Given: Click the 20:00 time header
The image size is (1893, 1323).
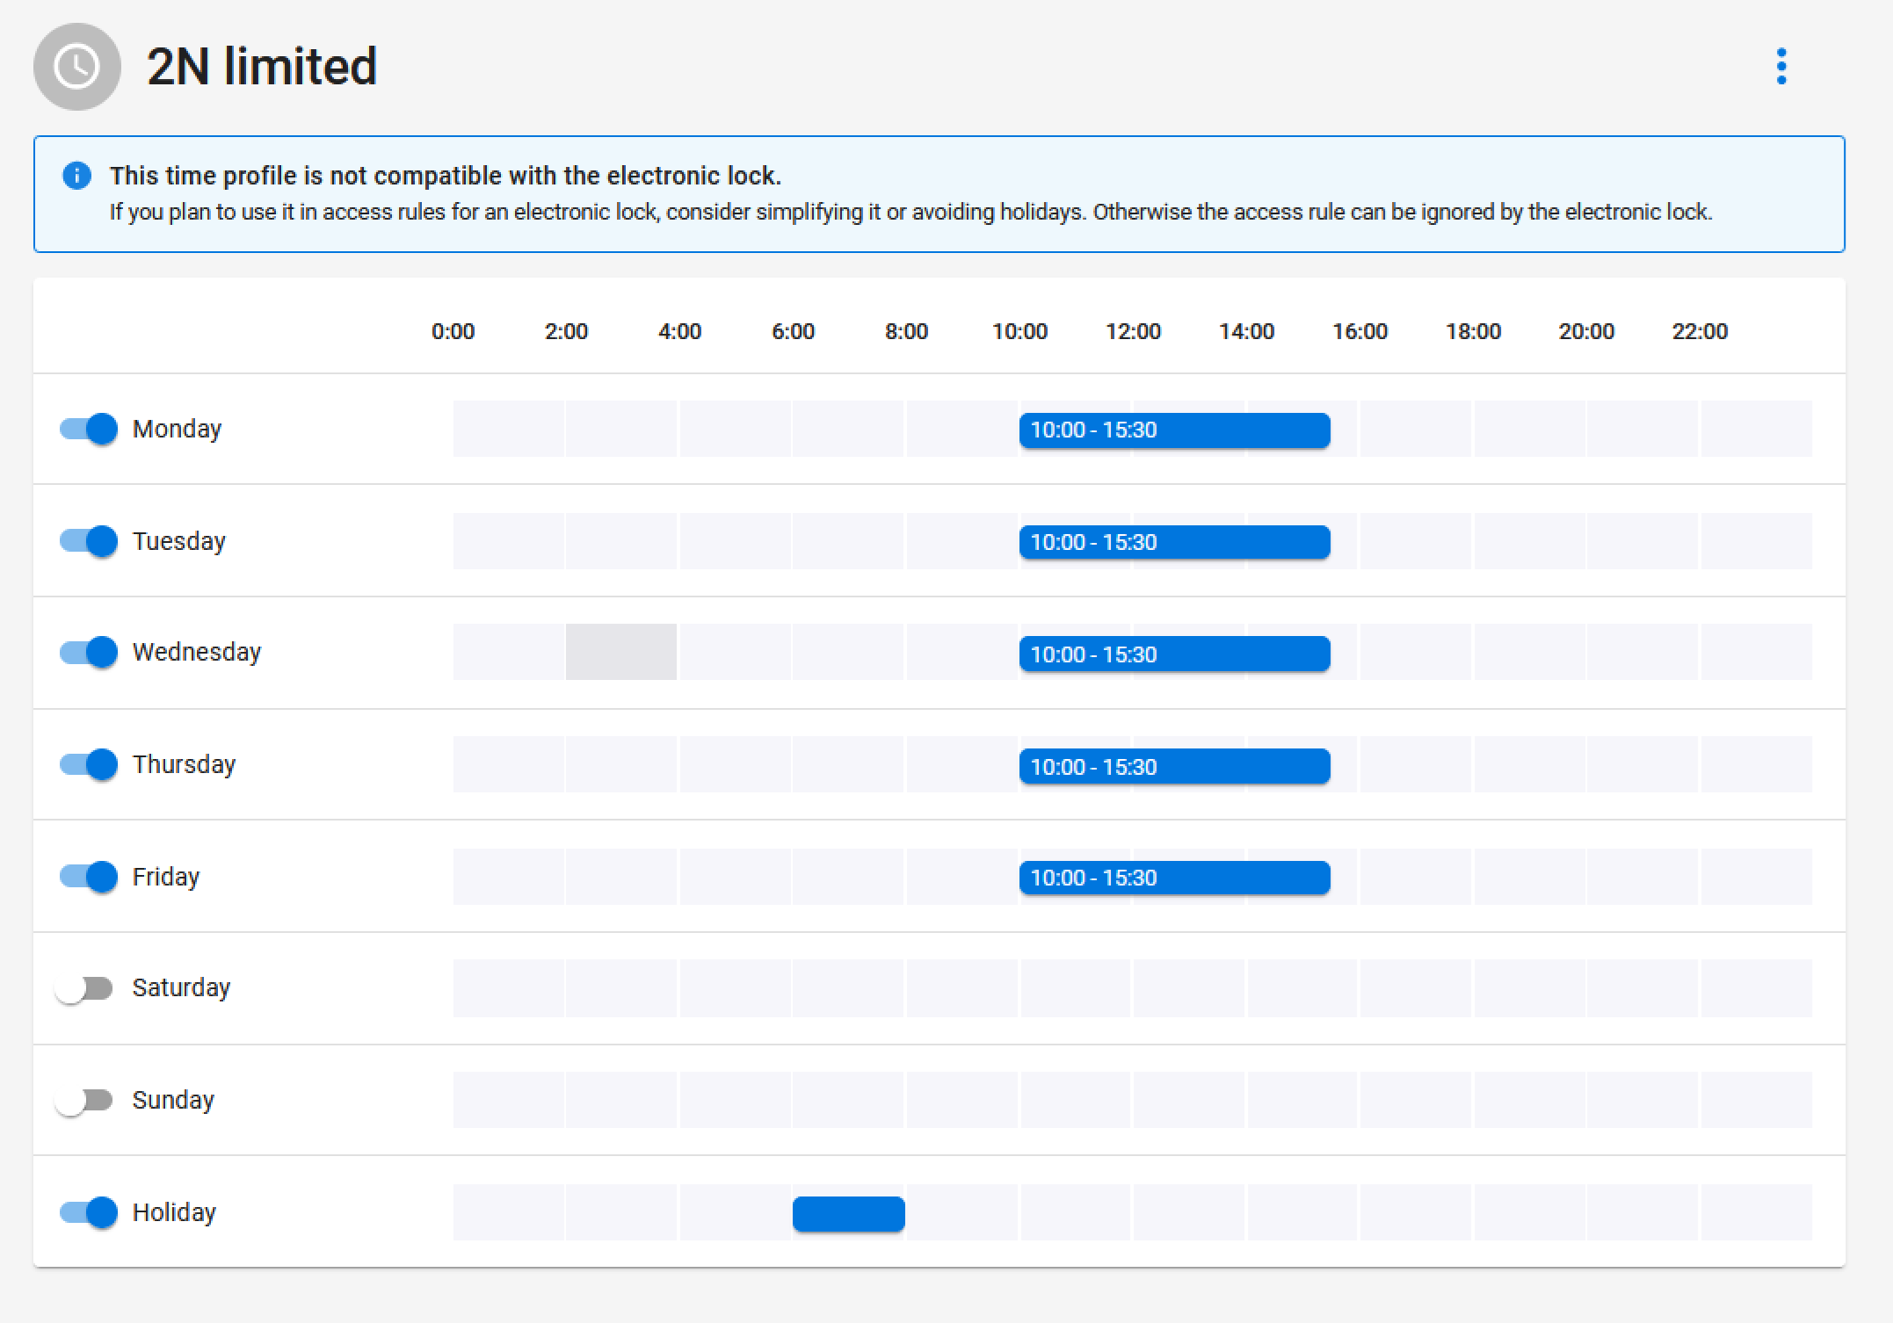Looking at the screenshot, I should coord(1586,331).
